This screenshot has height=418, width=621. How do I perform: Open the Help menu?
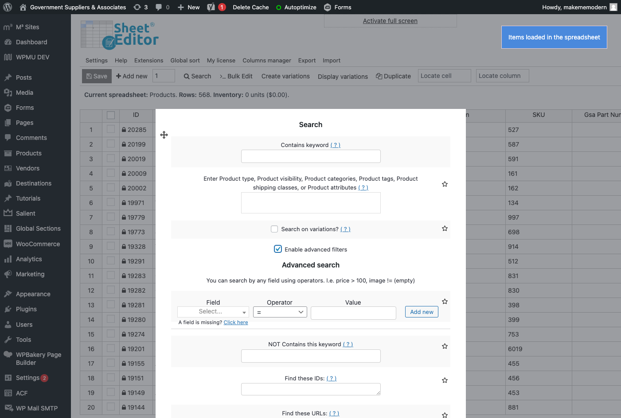click(x=121, y=61)
